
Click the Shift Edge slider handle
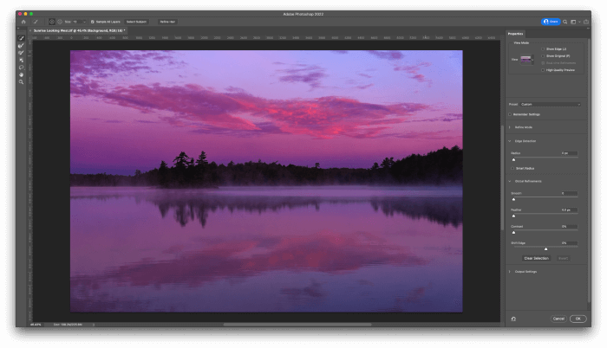pyautogui.click(x=545, y=248)
